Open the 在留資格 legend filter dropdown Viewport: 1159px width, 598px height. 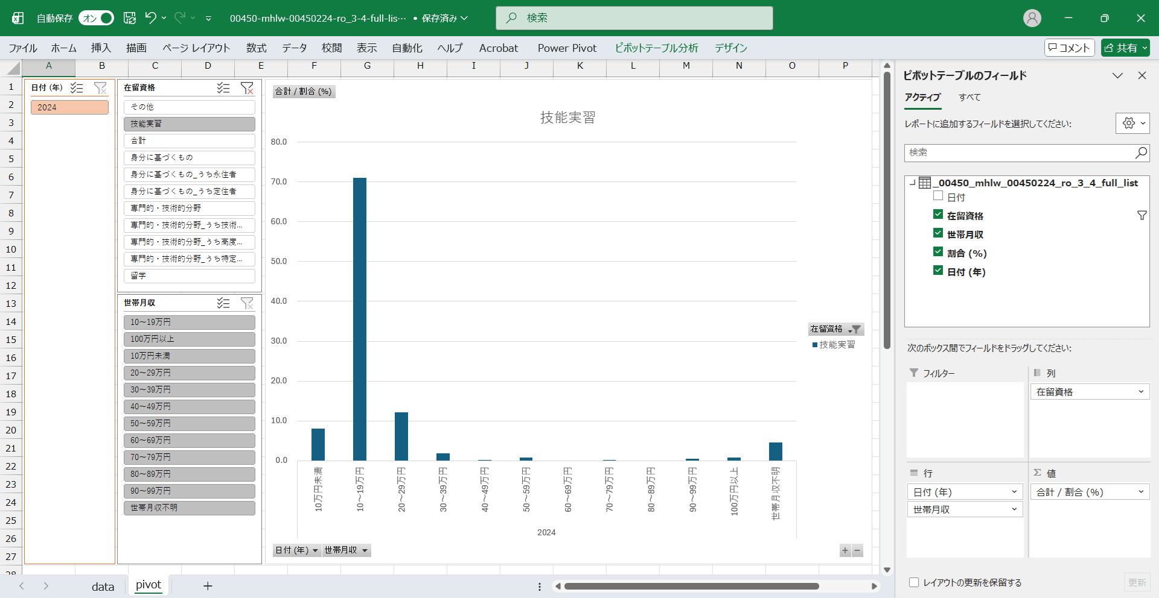pos(855,329)
